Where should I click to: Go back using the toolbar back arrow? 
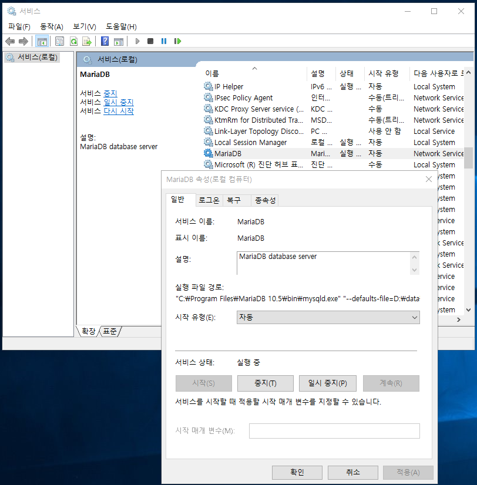[x=10, y=41]
